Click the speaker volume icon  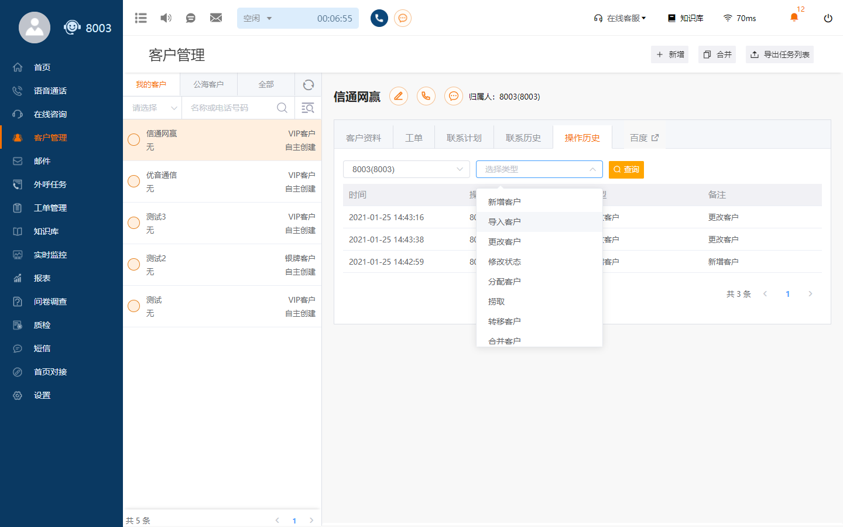(166, 18)
